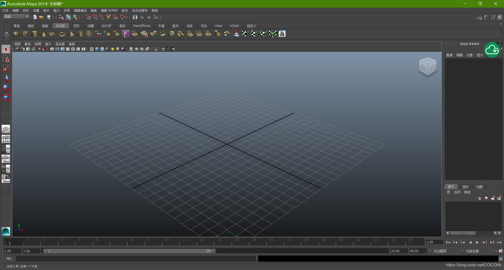
Task: Click the Open Scene folder icon
Action: 41,17
